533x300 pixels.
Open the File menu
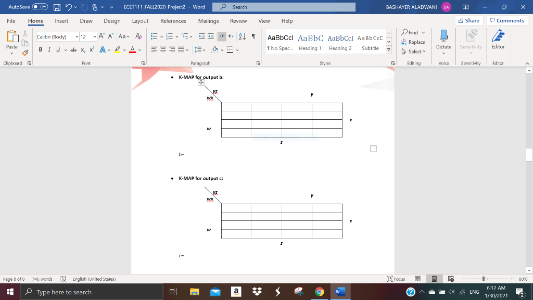point(11,21)
